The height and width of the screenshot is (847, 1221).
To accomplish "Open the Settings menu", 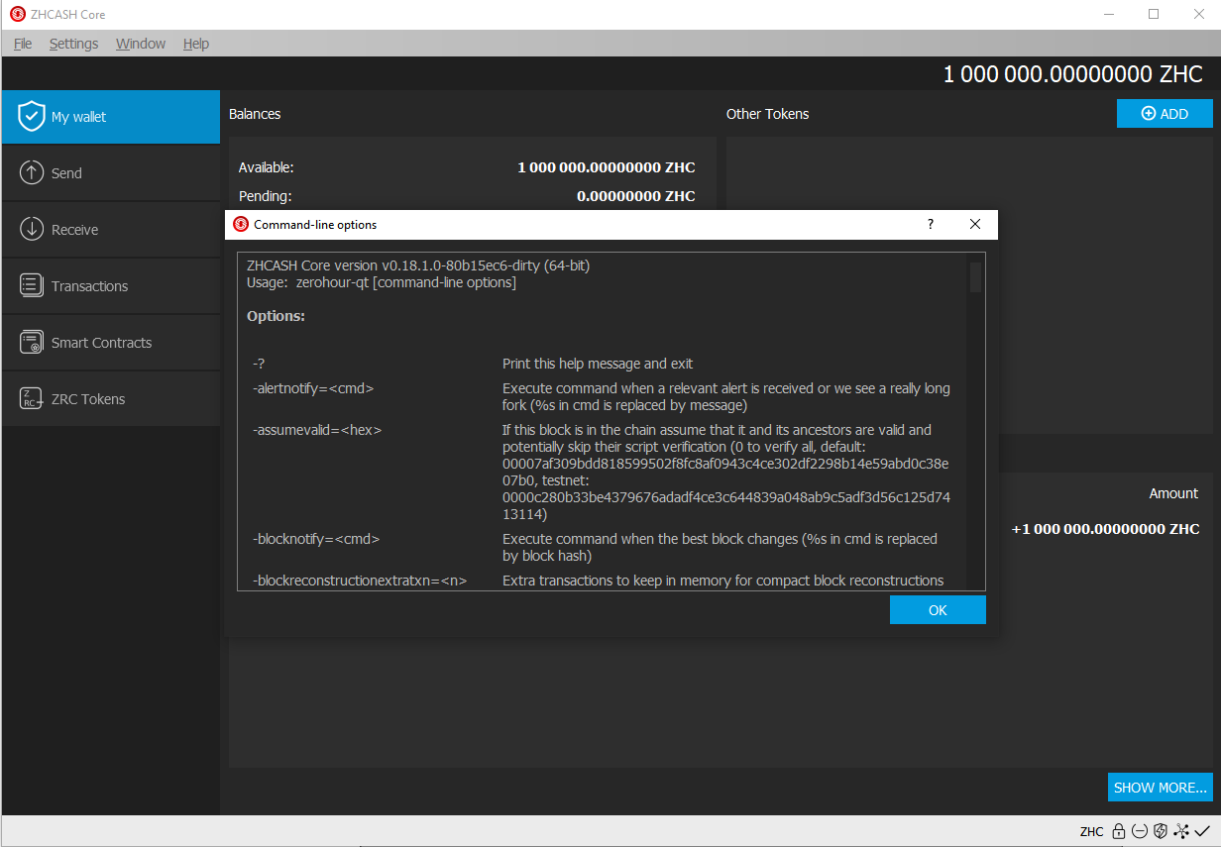I will (x=73, y=44).
